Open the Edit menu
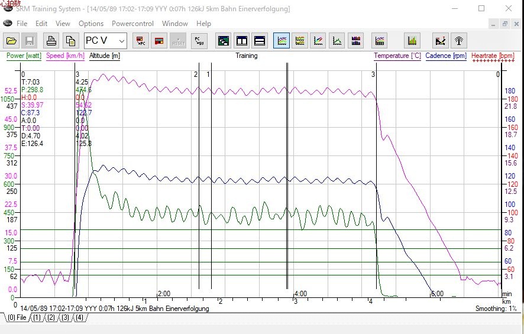 41,24
